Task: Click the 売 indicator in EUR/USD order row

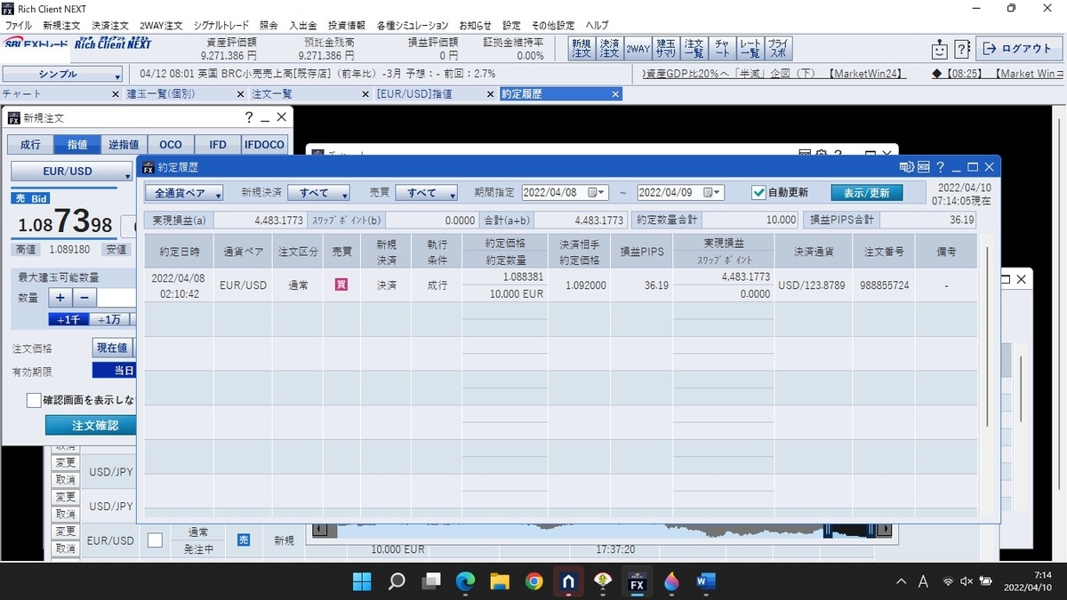Action: [x=244, y=540]
